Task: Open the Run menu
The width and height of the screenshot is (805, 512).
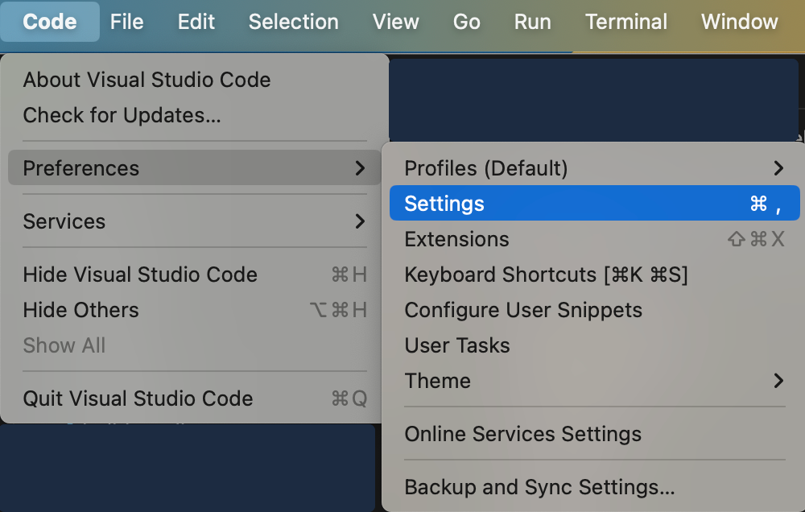Action: point(533,22)
